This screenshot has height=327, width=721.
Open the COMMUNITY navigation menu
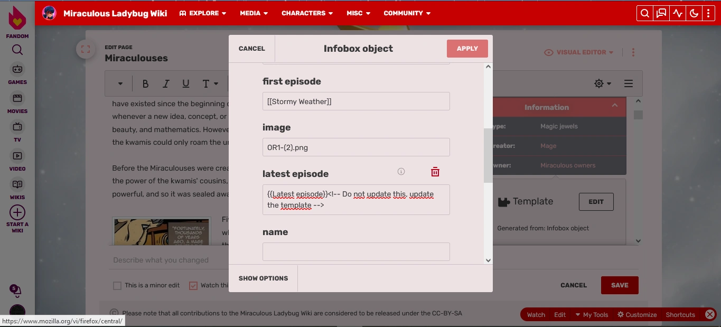[x=407, y=13]
